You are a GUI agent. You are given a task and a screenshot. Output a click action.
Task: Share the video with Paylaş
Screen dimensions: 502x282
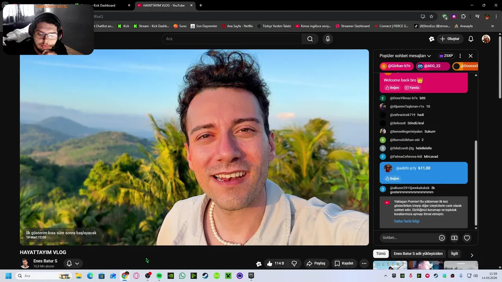coord(316,263)
